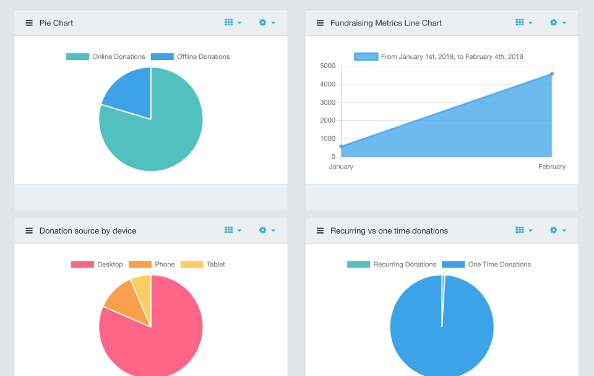Expand caret next to gear on Recurring donations panel
The image size is (594, 376).
coord(564,230)
